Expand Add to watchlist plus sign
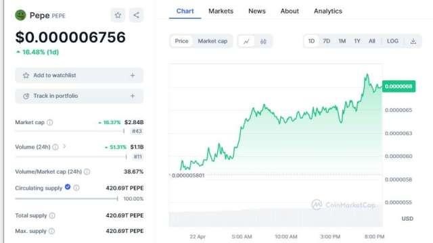Viewport: 433px width, 243px height. 133,75
